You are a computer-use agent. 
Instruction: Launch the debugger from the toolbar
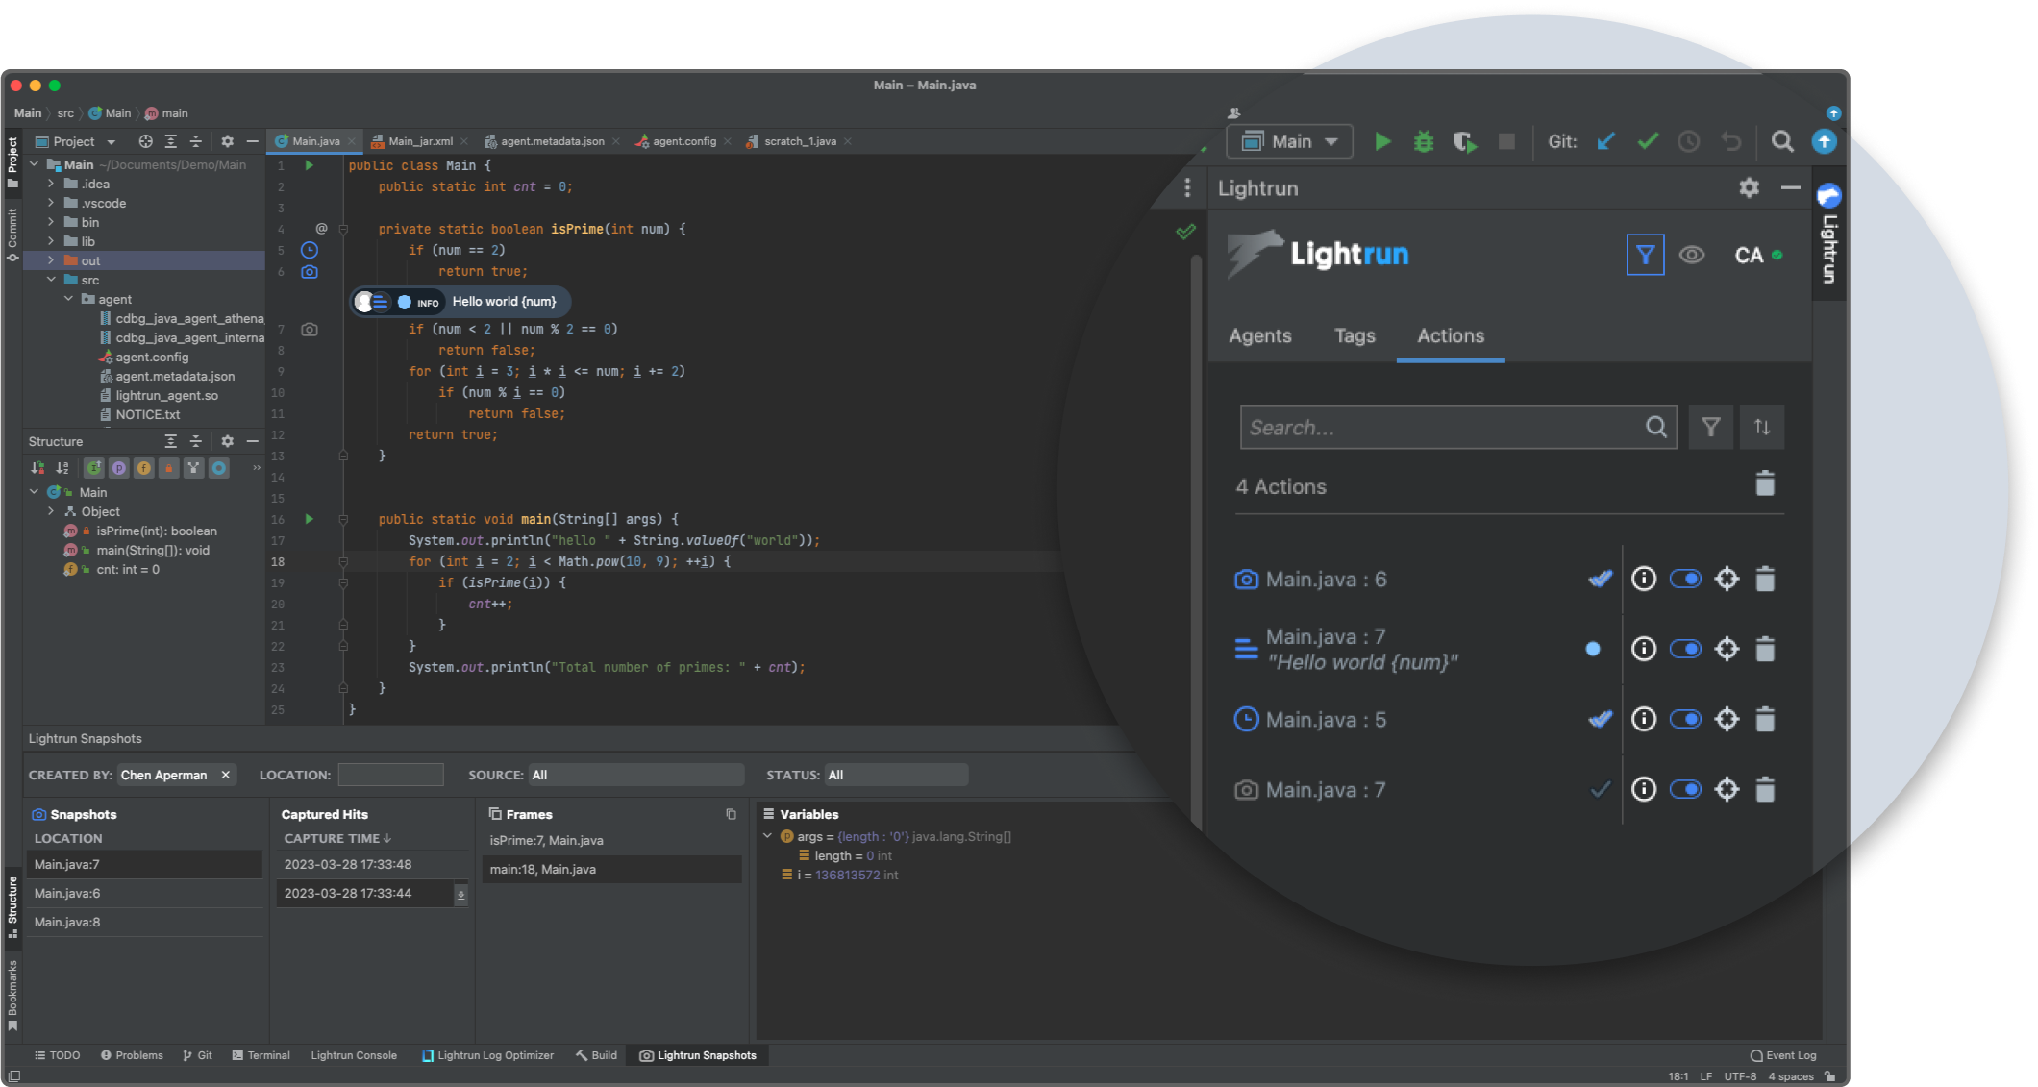click(1424, 141)
